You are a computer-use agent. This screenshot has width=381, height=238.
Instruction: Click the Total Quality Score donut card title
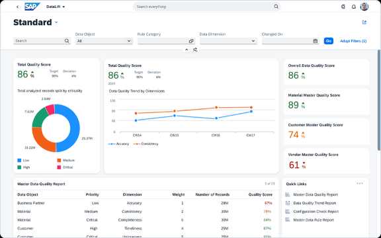point(34,65)
